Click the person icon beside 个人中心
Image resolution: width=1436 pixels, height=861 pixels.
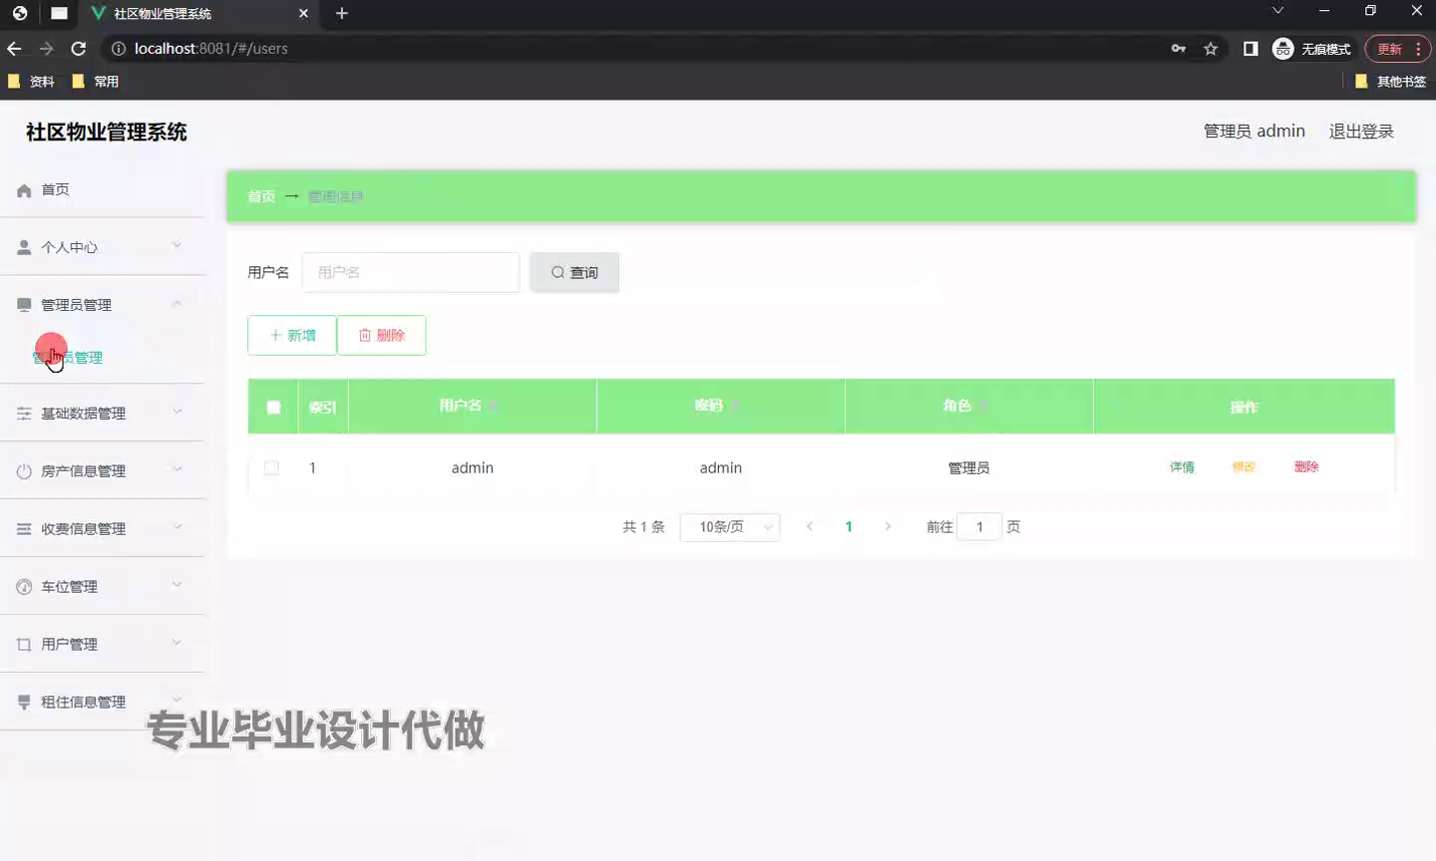[x=24, y=247]
